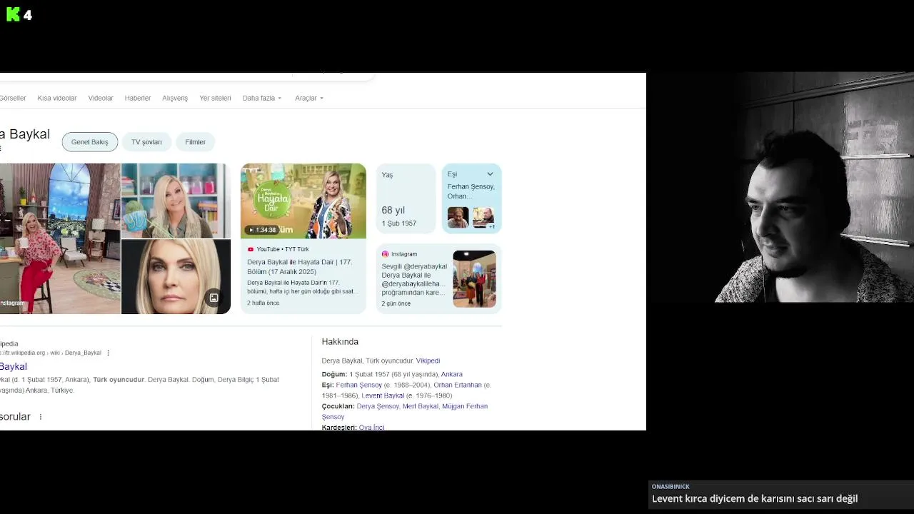
Task: Open the Ferhan Şensoy spouse link
Action: 359,385
